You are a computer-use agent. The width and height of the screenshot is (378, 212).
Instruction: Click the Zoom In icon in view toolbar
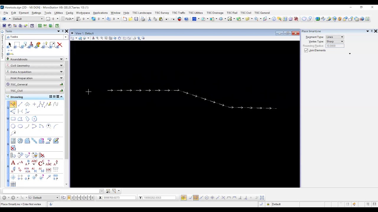pyautogui.click(x=97, y=38)
